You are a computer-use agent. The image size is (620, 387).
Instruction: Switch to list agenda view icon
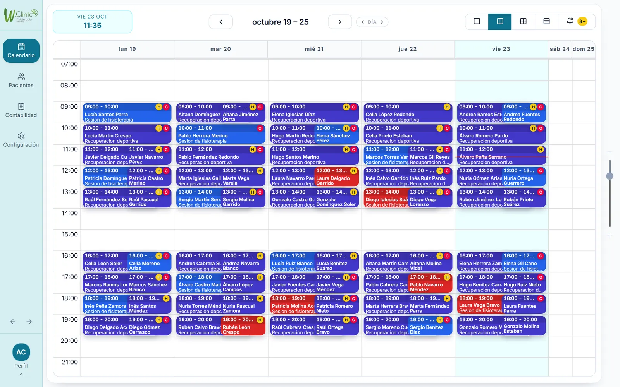[x=546, y=21]
